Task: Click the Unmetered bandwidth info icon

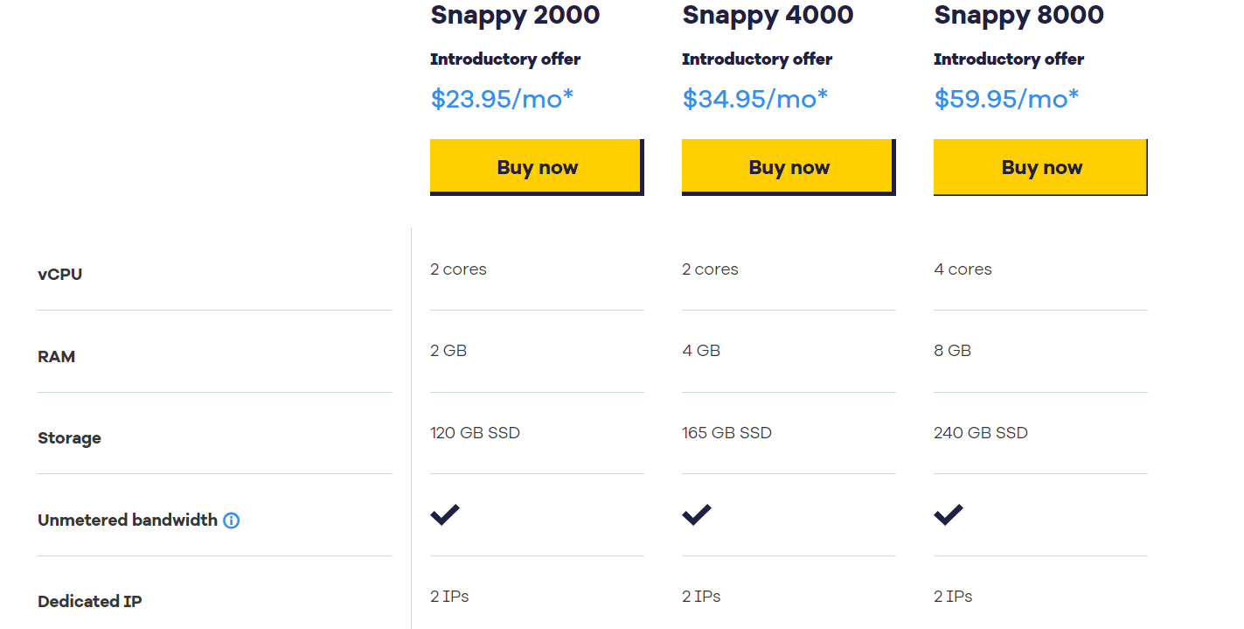Action: pyautogui.click(x=231, y=521)
